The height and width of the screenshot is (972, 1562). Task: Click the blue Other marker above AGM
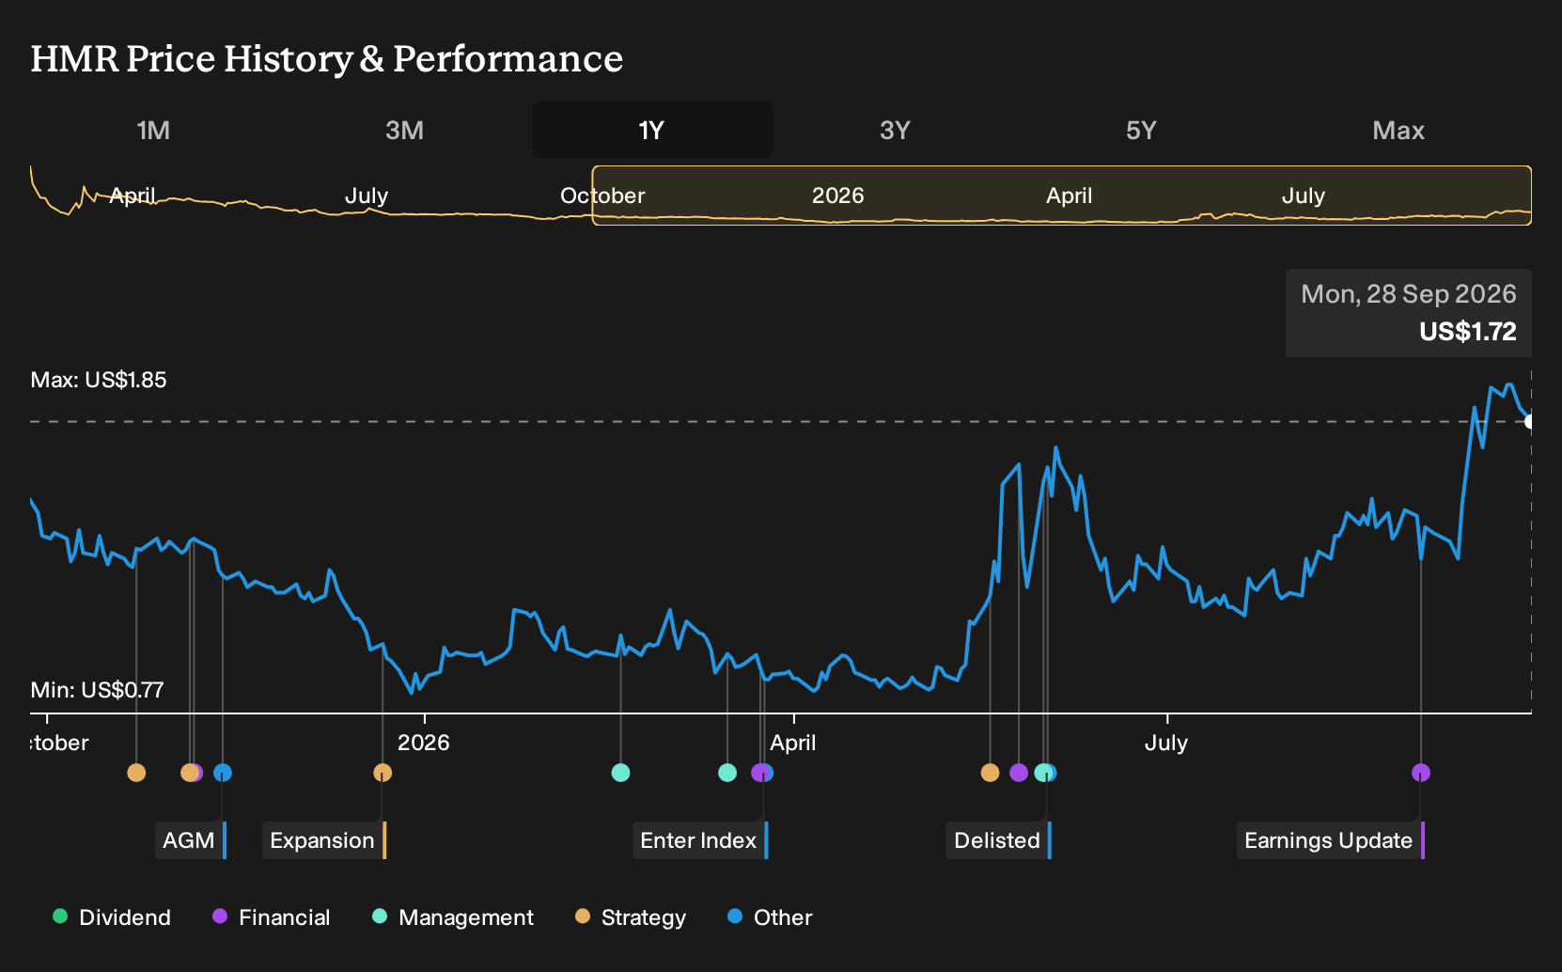(x=223, y=773)
